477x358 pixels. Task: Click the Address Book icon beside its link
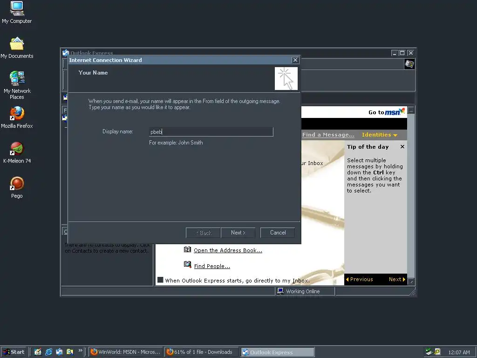click(x=187, y=250)
